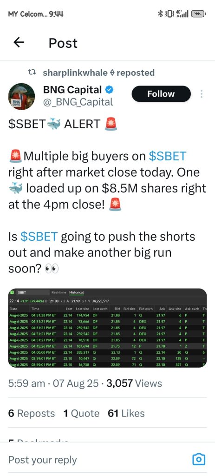Follow BNG Capital
The height and width of the screenshot is (476, 215).
[x=161, y=94]
